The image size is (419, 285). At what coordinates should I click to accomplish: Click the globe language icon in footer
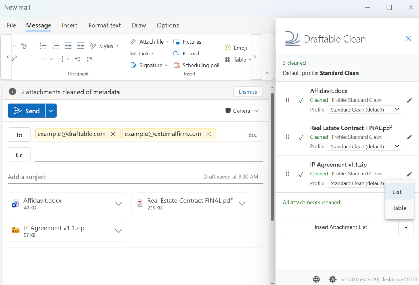316,279
